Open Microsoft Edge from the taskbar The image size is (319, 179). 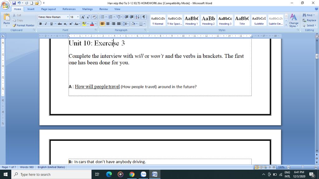pos(109,174)
